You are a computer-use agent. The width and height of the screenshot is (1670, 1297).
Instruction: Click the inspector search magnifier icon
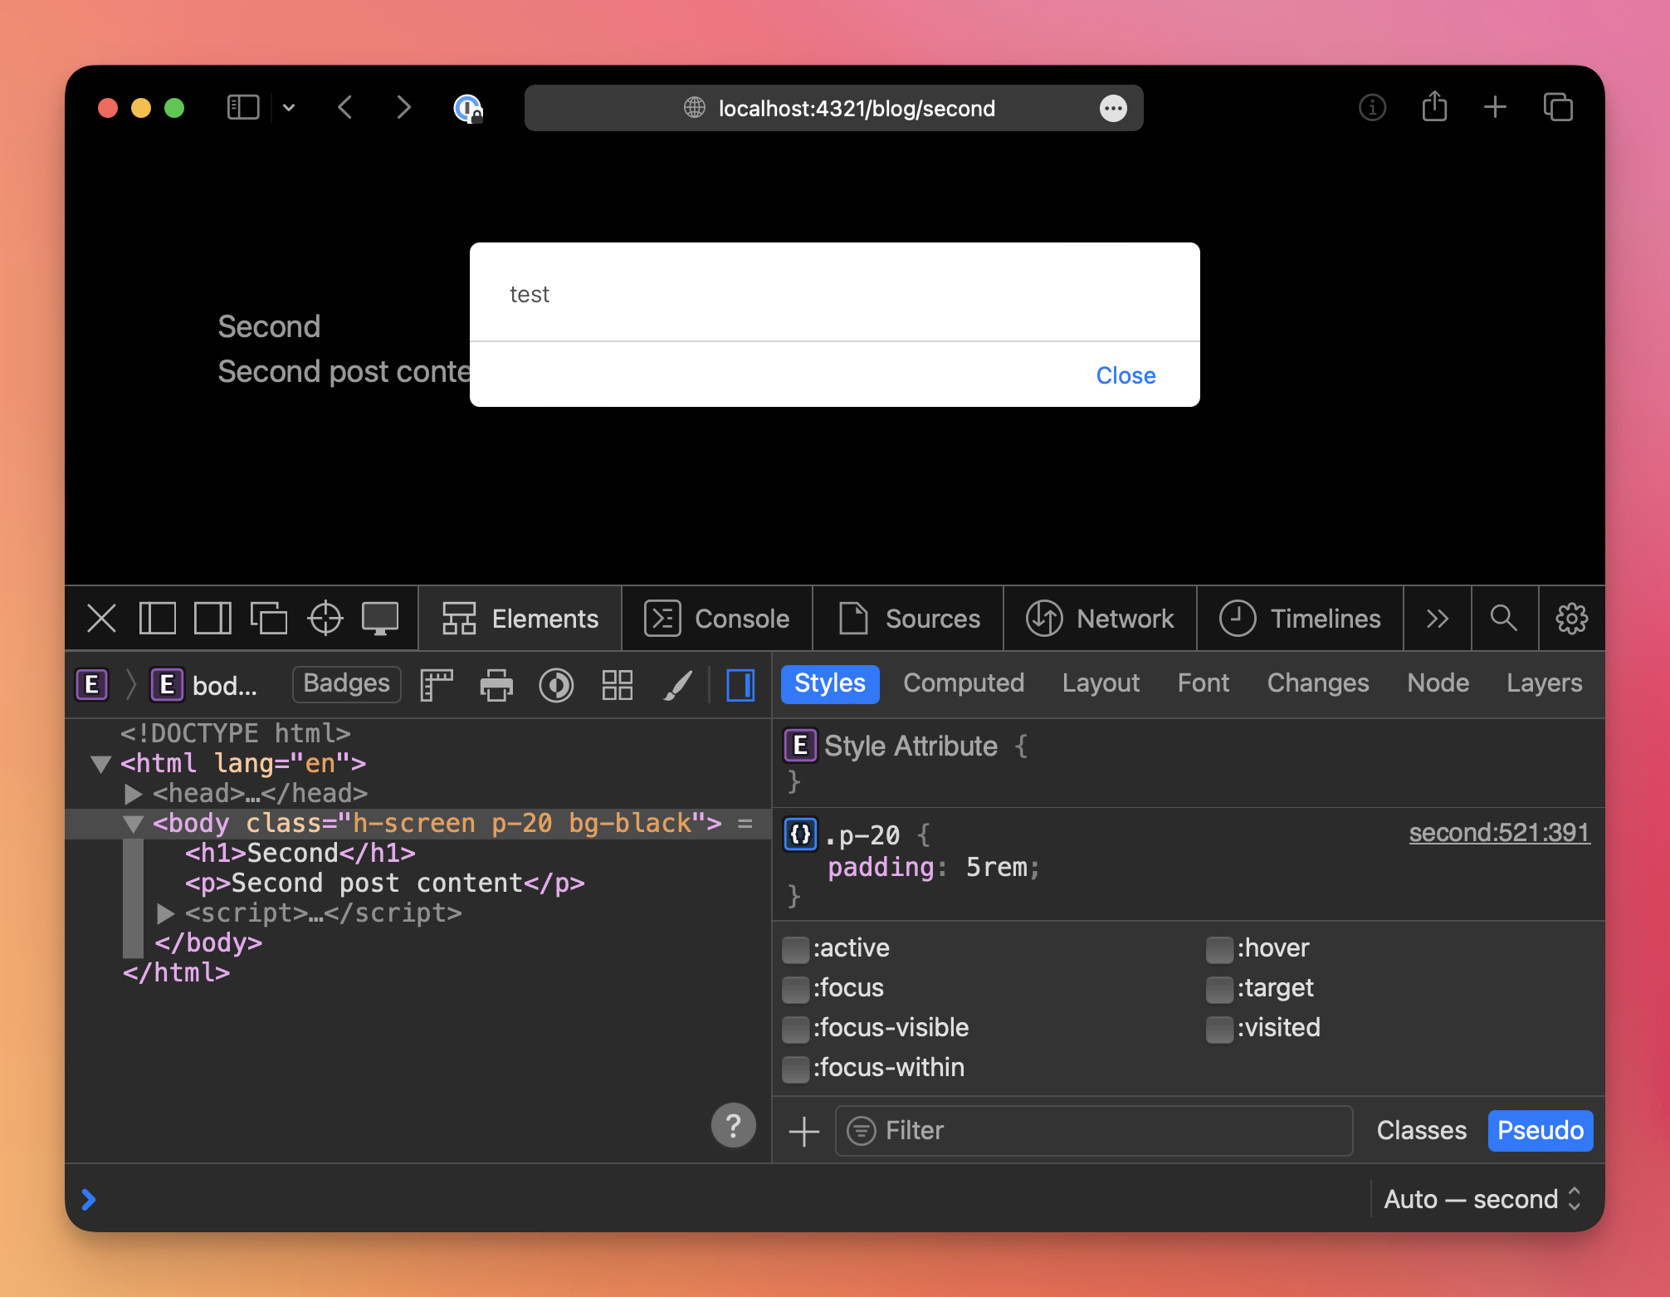[x=1503, y=619]
